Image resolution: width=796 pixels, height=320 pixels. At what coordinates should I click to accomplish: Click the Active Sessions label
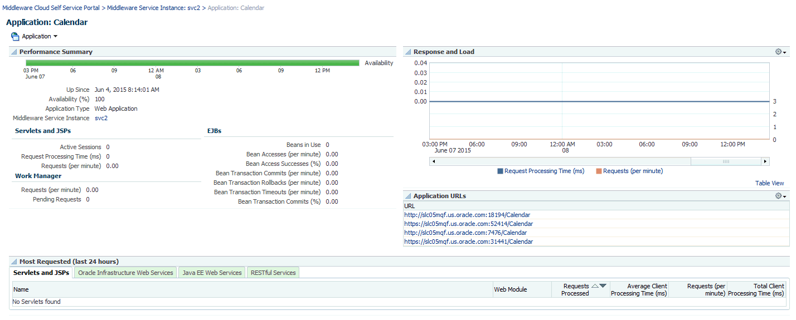pyautogui.click(x=81, y=147)
